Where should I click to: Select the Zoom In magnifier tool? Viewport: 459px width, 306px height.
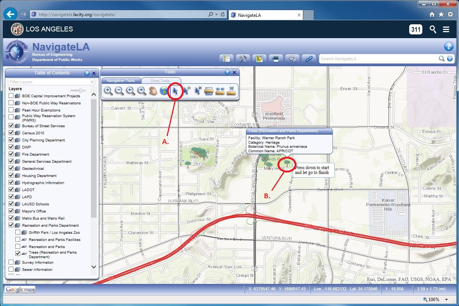[108, 91]
